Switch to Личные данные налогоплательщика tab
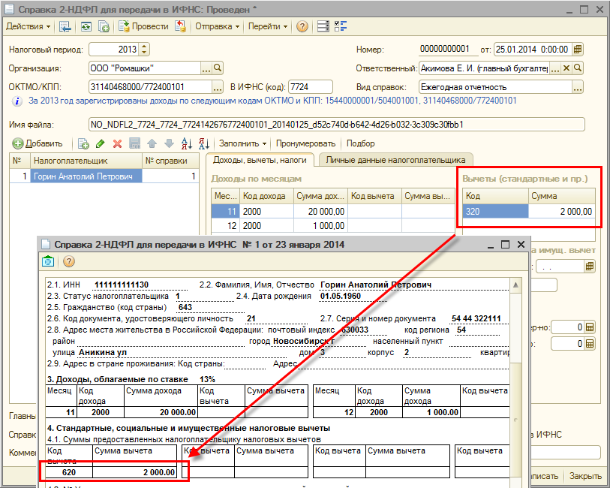This screenshot has height=488, width=610. coord(395,160)
